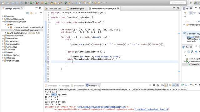Click the Open Type folder icon in toolbar
The height and width of the screenshot is (112, 200).
(x=52, y=3)
